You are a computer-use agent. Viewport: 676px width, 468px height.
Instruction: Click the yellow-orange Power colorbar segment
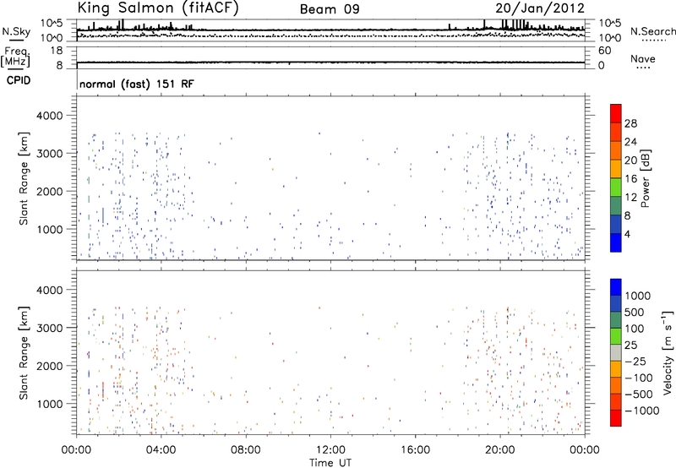tap(616, 169)
